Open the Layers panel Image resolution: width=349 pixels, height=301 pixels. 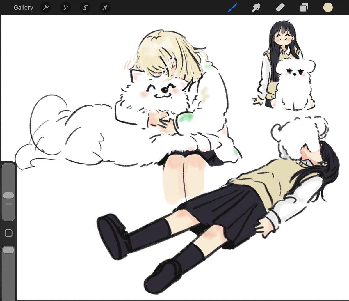tap(304, 8)
